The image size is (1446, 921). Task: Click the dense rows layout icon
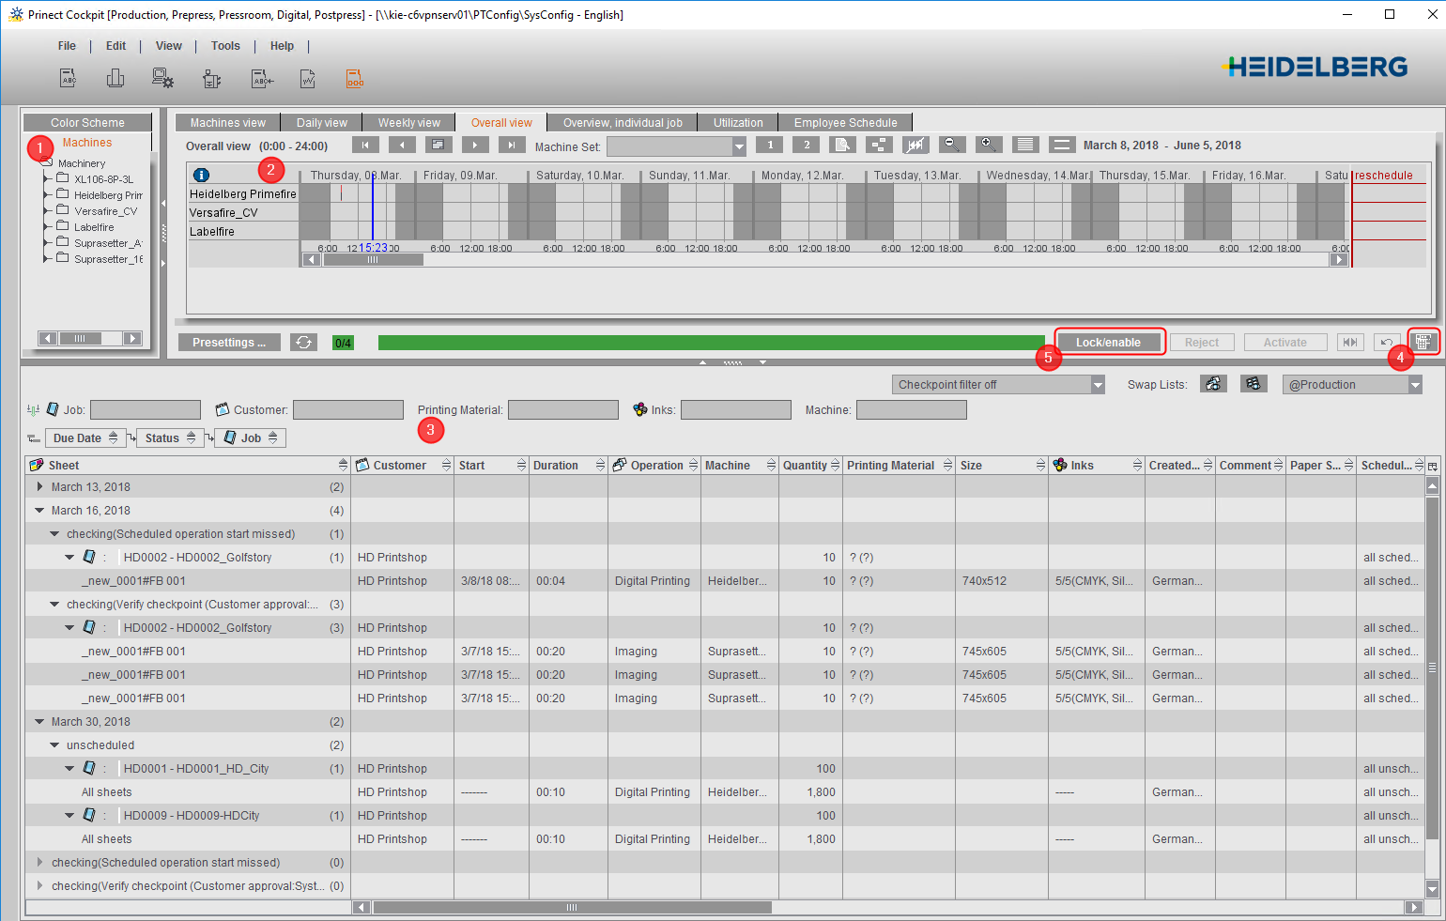click(x=1025, y=145)
